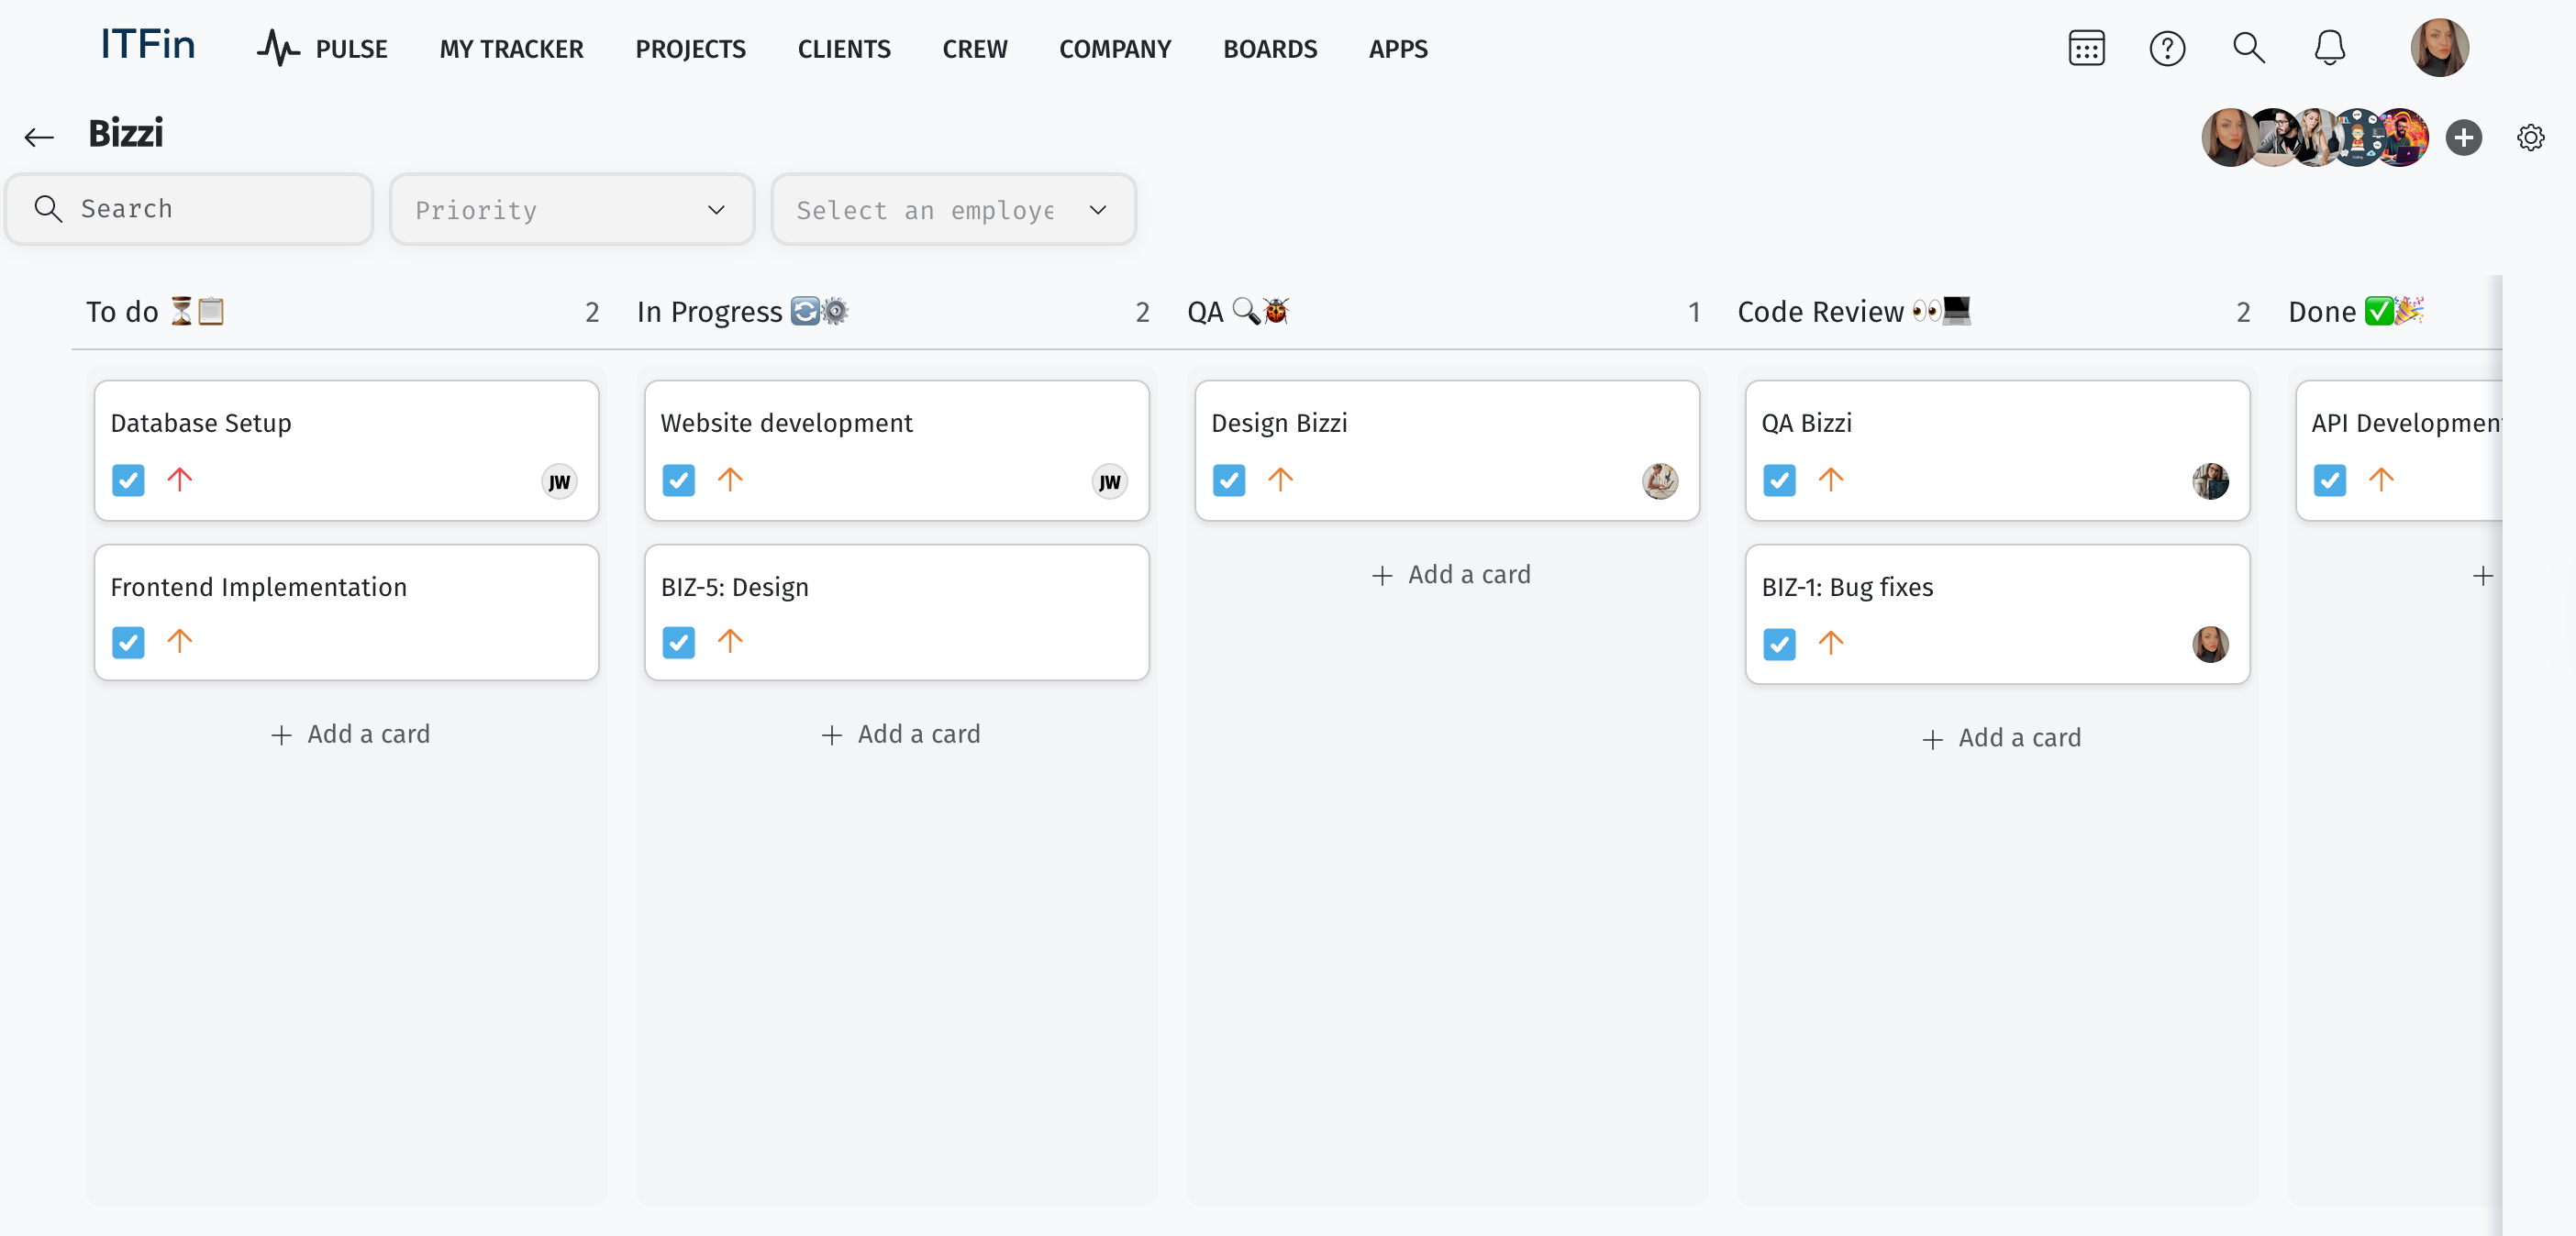The width and height of the screenshot is (2576, 1236).
Task: Add a card in QA column
Action: [1450, 575]
